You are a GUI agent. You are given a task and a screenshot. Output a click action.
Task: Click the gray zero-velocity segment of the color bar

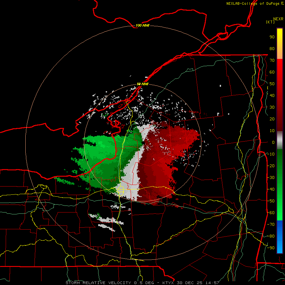[280, 140]
